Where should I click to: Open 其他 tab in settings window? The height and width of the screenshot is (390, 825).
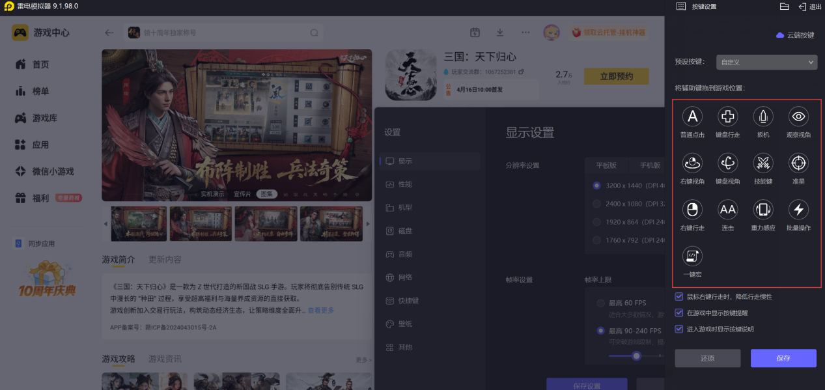[430, 347]
